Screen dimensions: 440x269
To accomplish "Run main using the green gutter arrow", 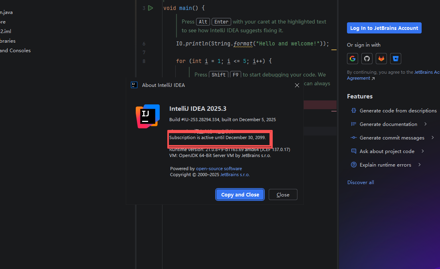I will (x=151, y=8).
